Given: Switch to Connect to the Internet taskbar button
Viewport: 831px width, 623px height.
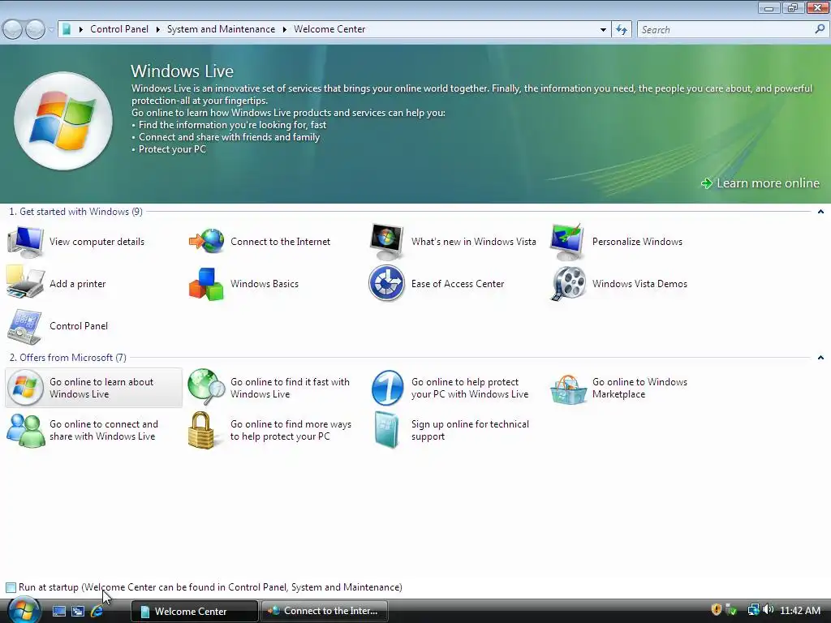Looking at the screenshot, I should click(325, 611).
